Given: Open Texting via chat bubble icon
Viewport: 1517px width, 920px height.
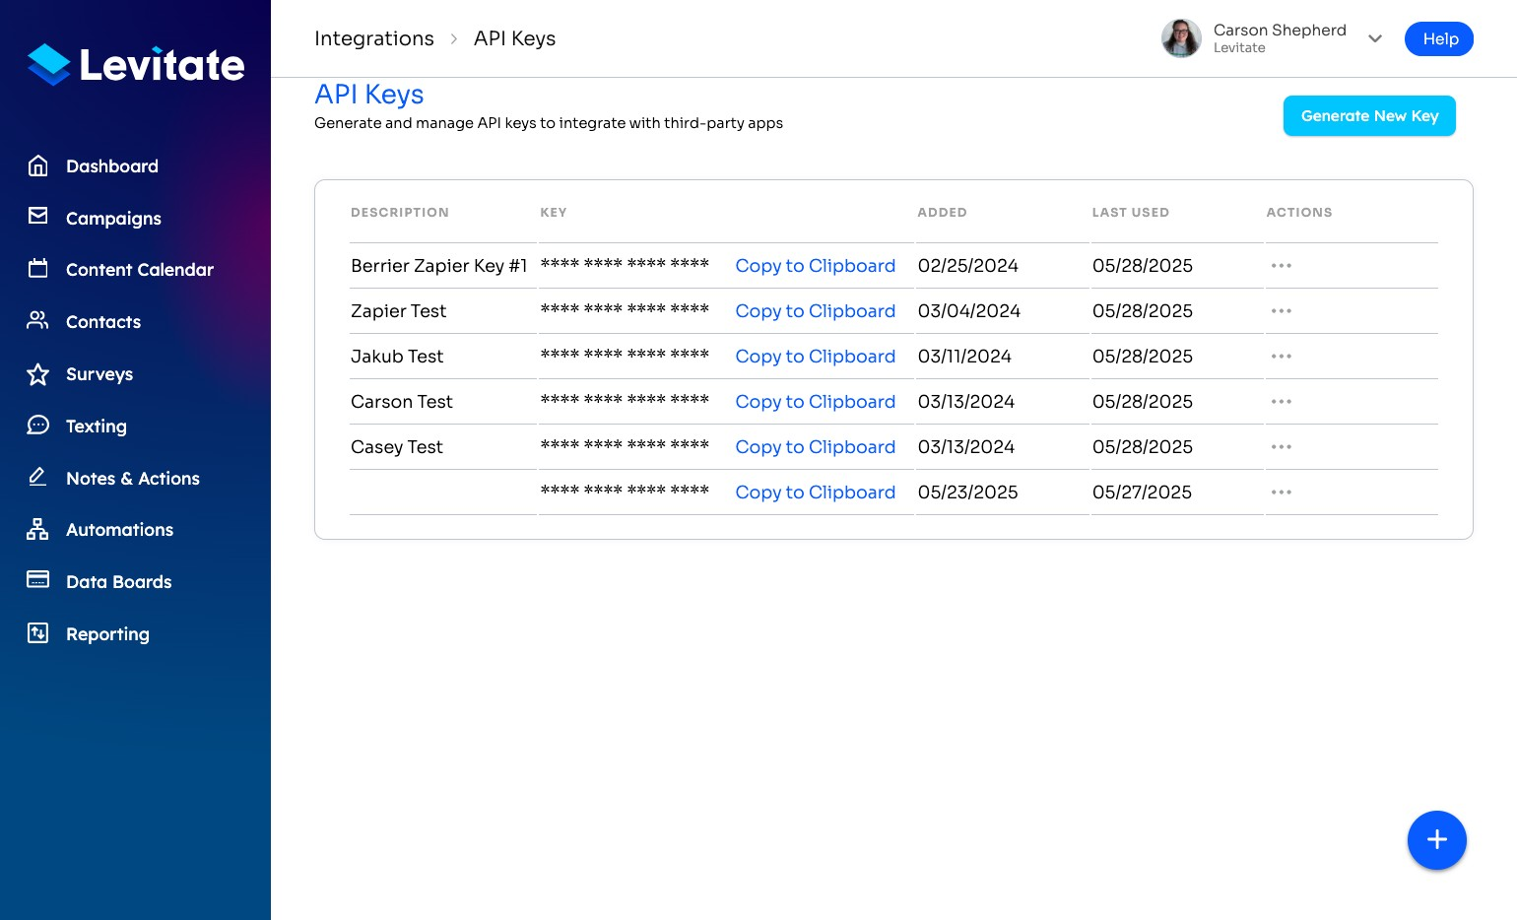Looking at the screenshot, I should 37,425.
